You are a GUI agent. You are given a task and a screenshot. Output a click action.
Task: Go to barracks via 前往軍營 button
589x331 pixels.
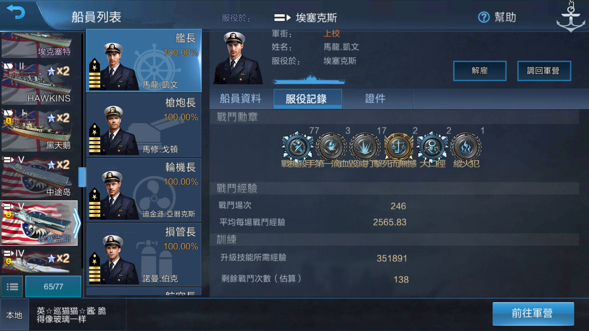coord(533,314)
